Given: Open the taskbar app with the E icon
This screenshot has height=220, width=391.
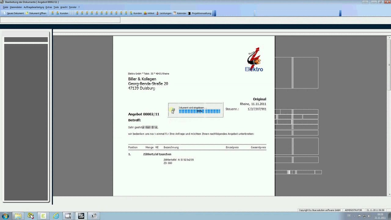Looking at the screenshot, I should click(x=43, y=216).
